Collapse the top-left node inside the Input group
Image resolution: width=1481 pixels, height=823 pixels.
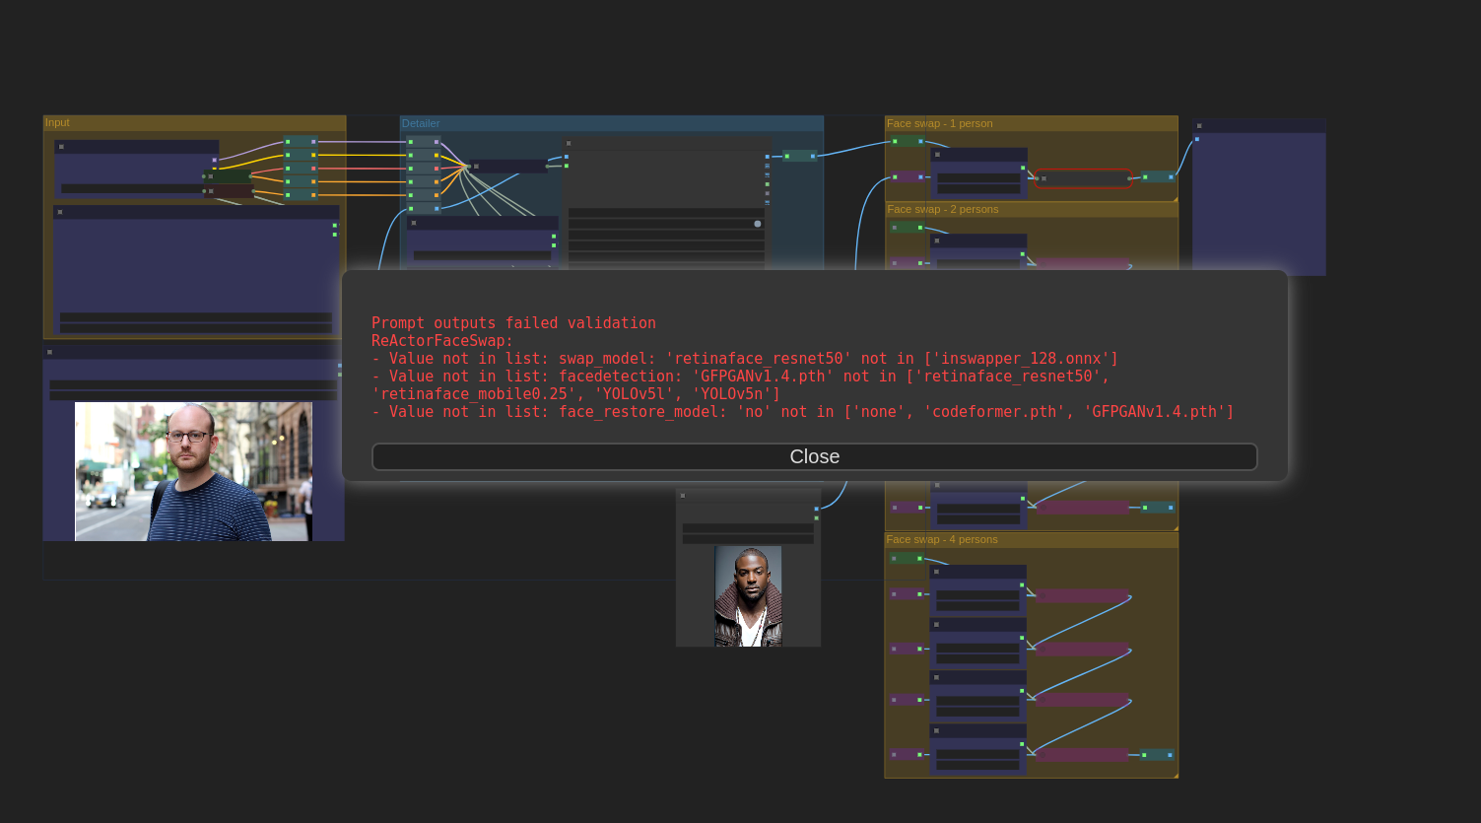(61, 147)
